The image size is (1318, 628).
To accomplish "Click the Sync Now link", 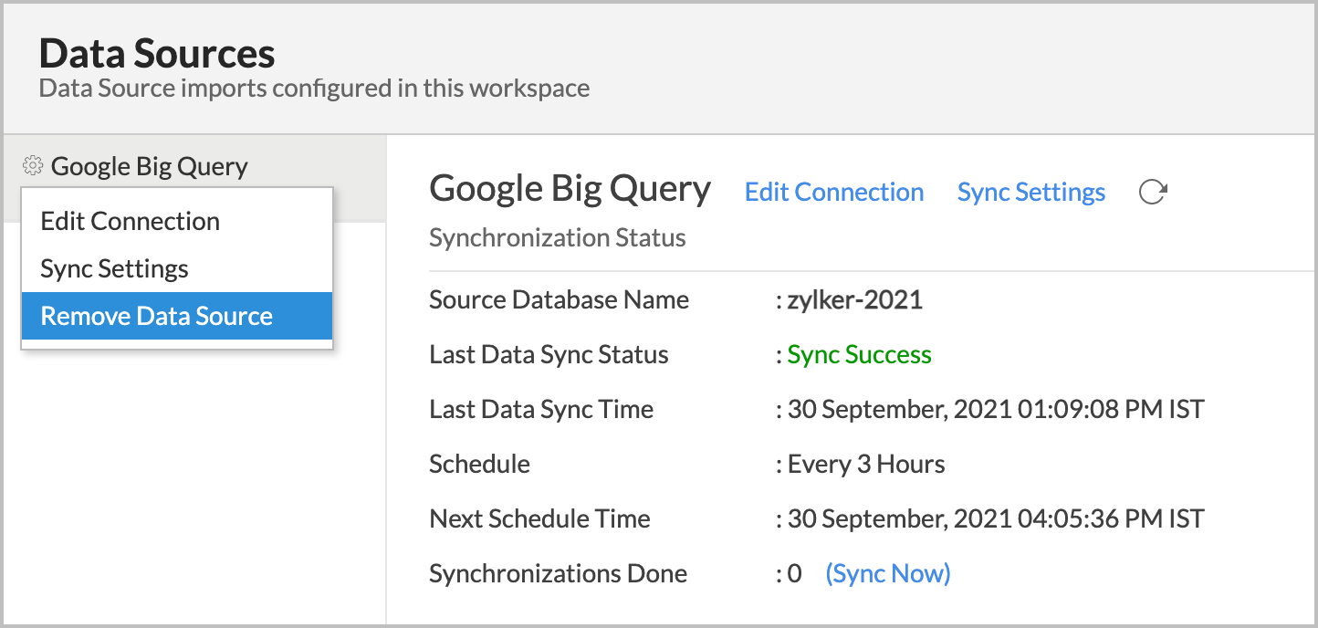I will click(888, 573).
